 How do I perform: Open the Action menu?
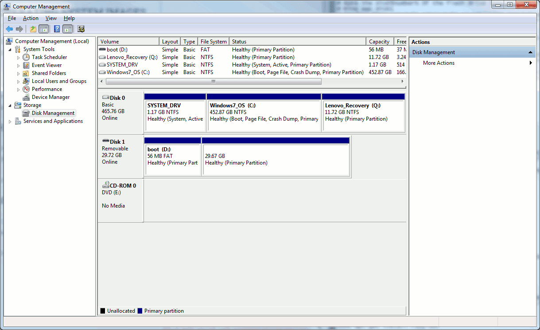[31, 18]
